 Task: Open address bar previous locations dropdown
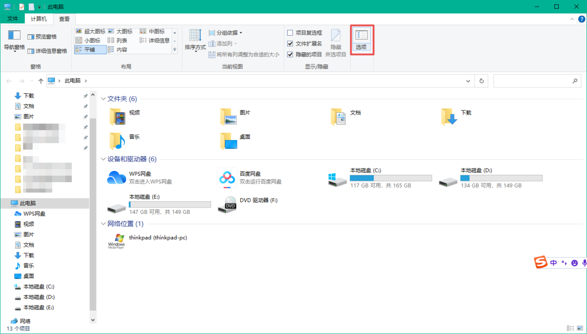pyautogui.click(x=469, y=81)
